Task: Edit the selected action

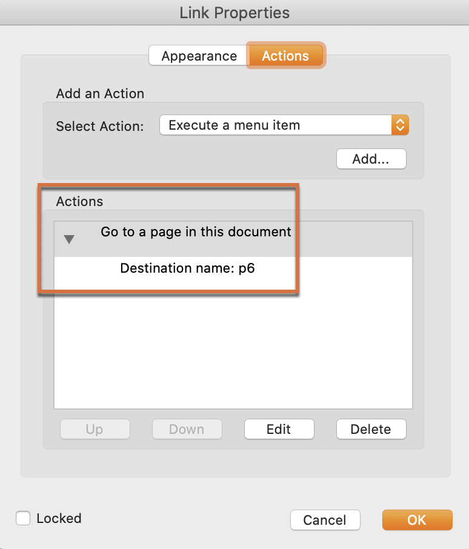Action: click(279, 429)
